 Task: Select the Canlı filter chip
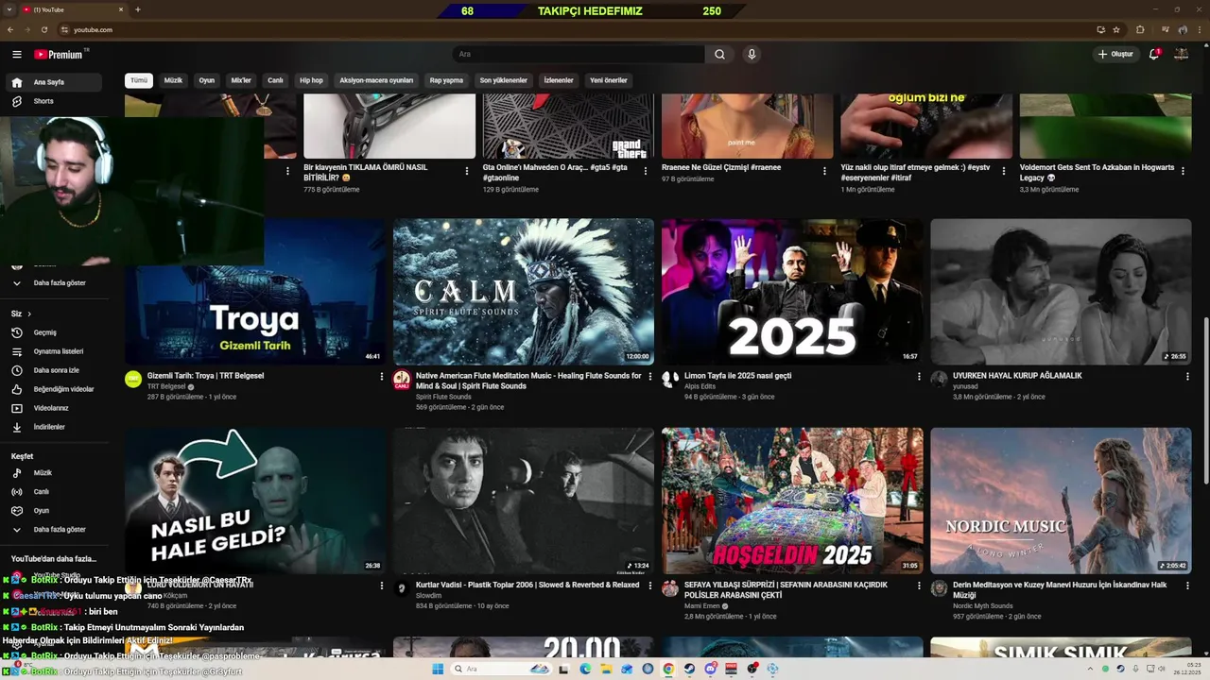tap(275, 80)
